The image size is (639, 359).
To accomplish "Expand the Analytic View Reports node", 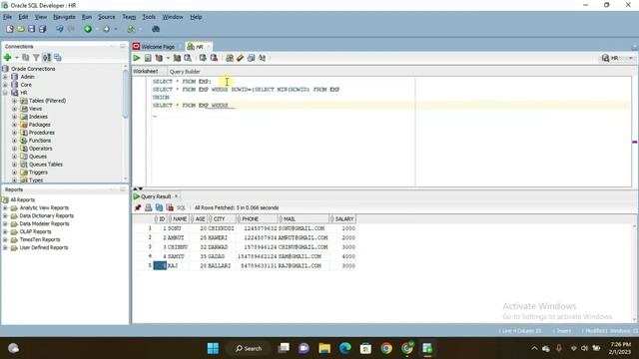I will (x=5, y=208).
